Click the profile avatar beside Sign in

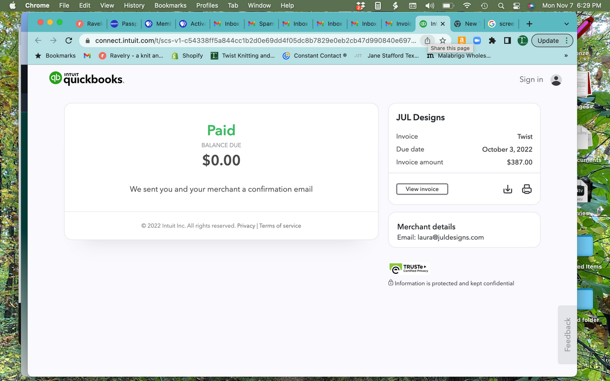[x=556, y=80]
